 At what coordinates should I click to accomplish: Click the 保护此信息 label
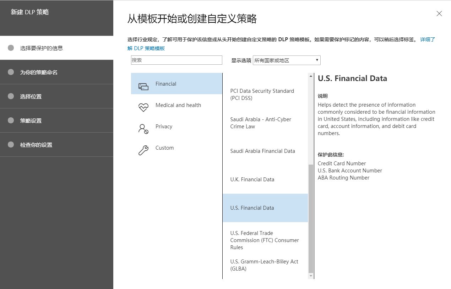point(331,155)
